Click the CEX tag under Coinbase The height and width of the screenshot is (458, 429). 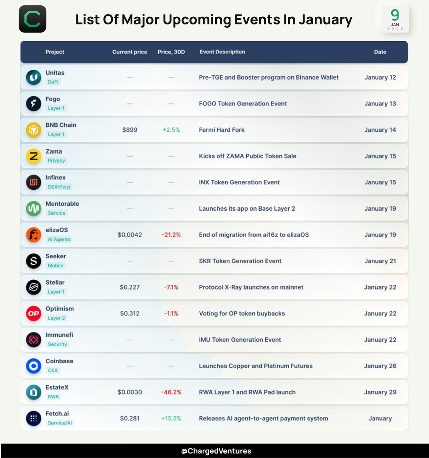53,371
